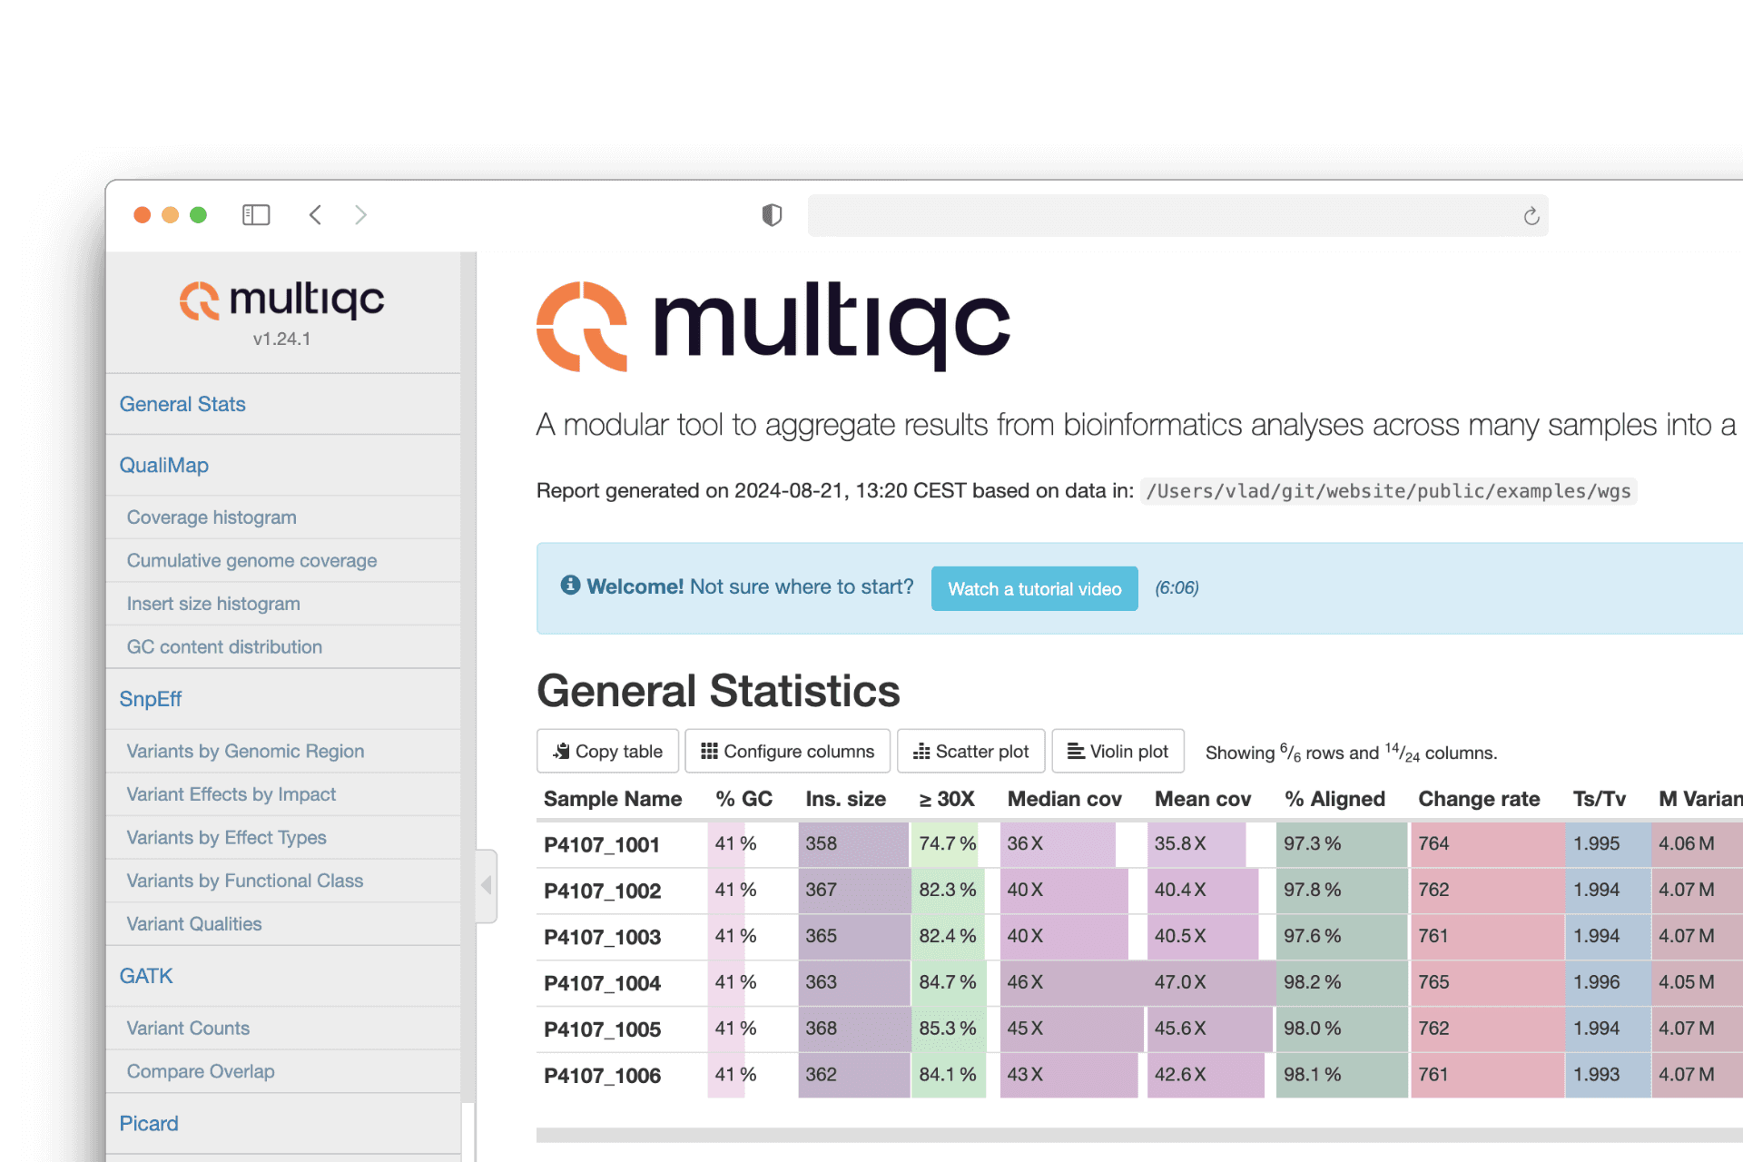Watch a tutorial video button

tap(1034, 588)
